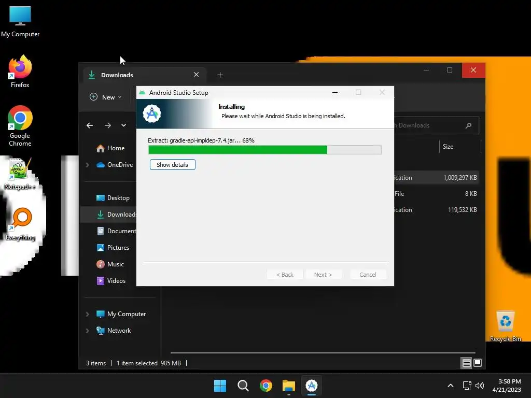
Task: Open Google Chrome desktop shortcut
Action: (20, 126)
